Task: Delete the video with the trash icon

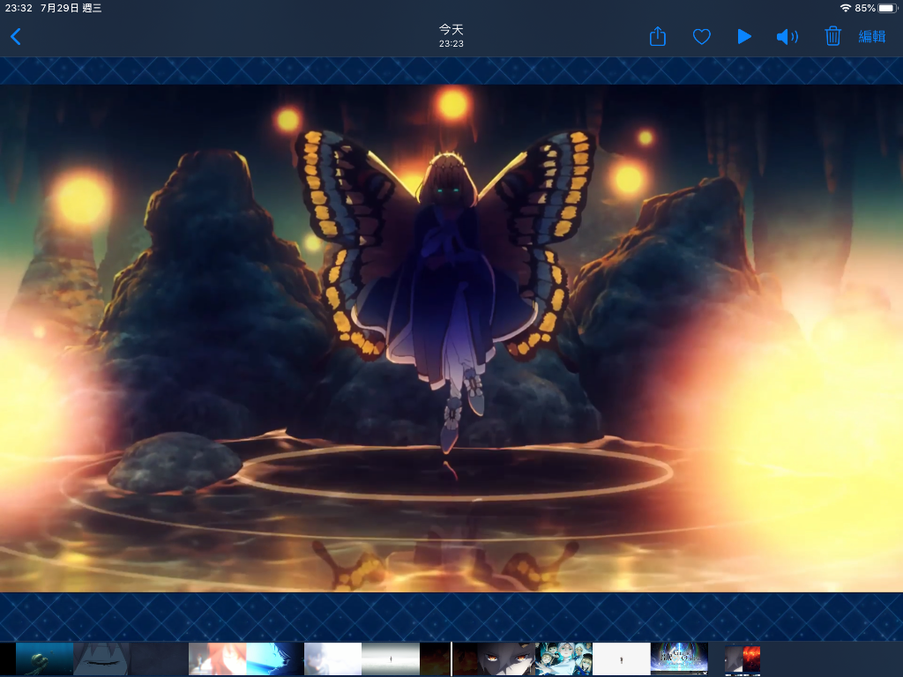Action: point(832,36)
